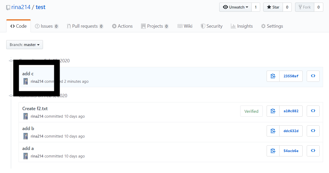This screenshot has width=329, height=173.
Task: Click author rina214 on 'Create f2.txt' commit
Action: 37,116
